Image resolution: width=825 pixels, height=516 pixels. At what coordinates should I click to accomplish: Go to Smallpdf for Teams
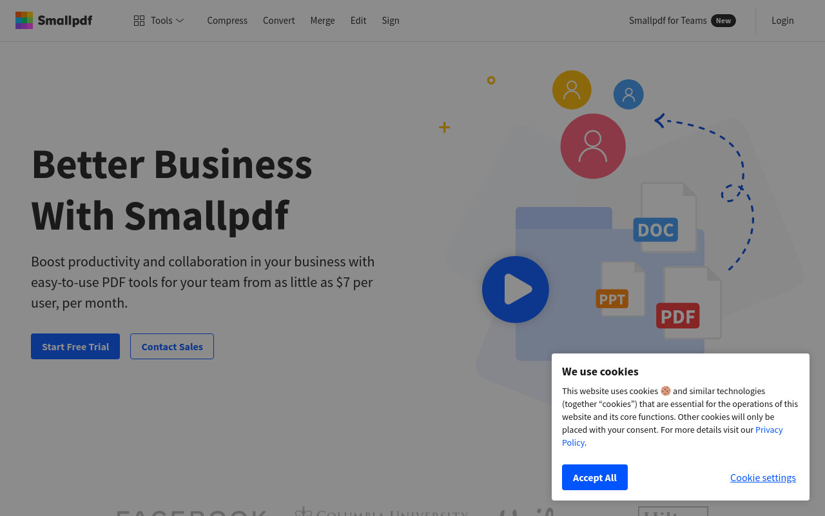click(x=668, y=21)
